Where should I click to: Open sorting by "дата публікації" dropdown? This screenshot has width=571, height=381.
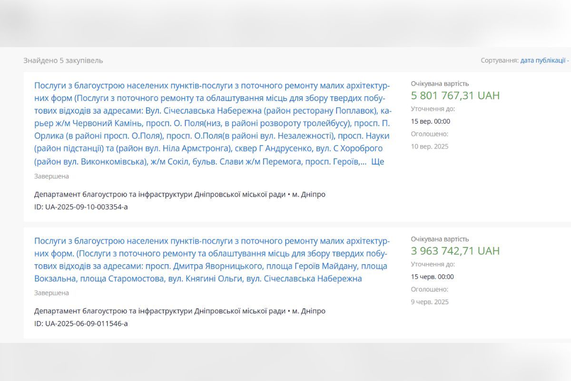[x=544, y=60]
